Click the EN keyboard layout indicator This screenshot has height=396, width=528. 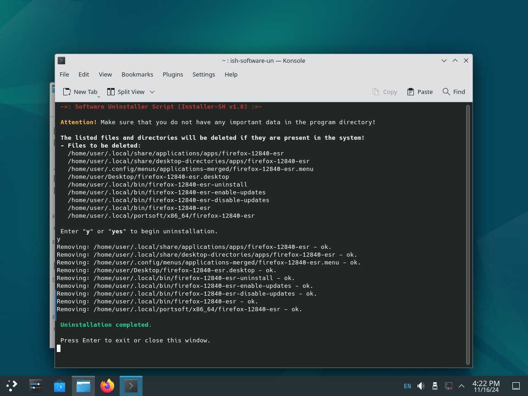coord(407,386)
